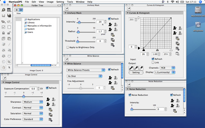Viewport: 205px width, 128px height.
Task: Click the closed padlock lock icon
Action: click(x=4, y=33)
